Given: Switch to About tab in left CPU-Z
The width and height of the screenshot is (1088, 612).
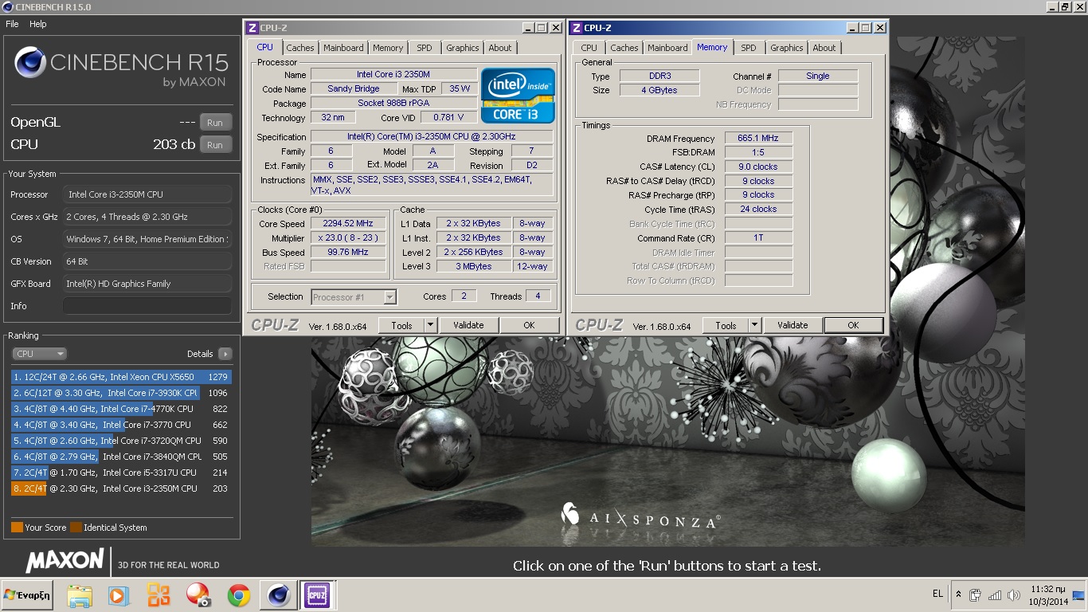Looking at the screenshot, I should click(500, 48).
